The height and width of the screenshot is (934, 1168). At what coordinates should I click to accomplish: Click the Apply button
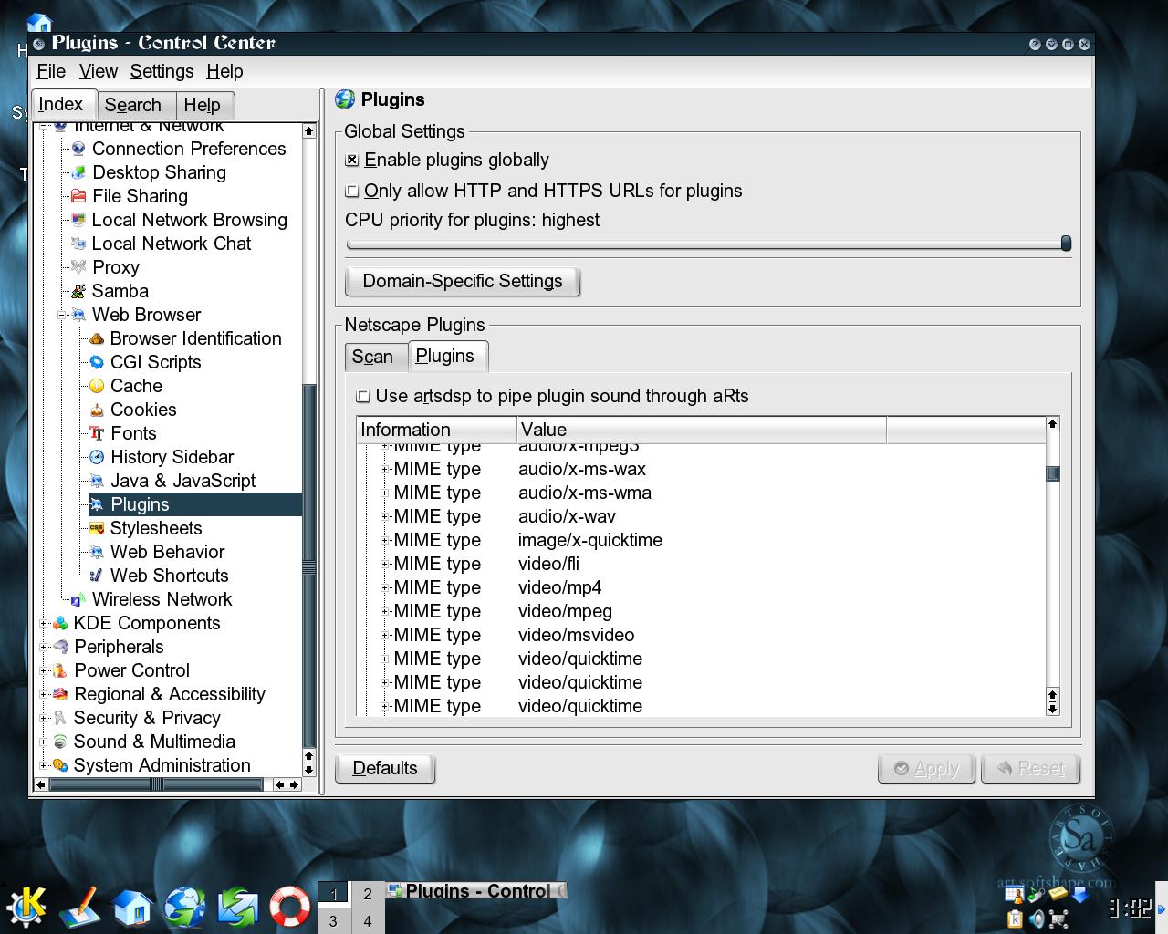click(927, 769)
